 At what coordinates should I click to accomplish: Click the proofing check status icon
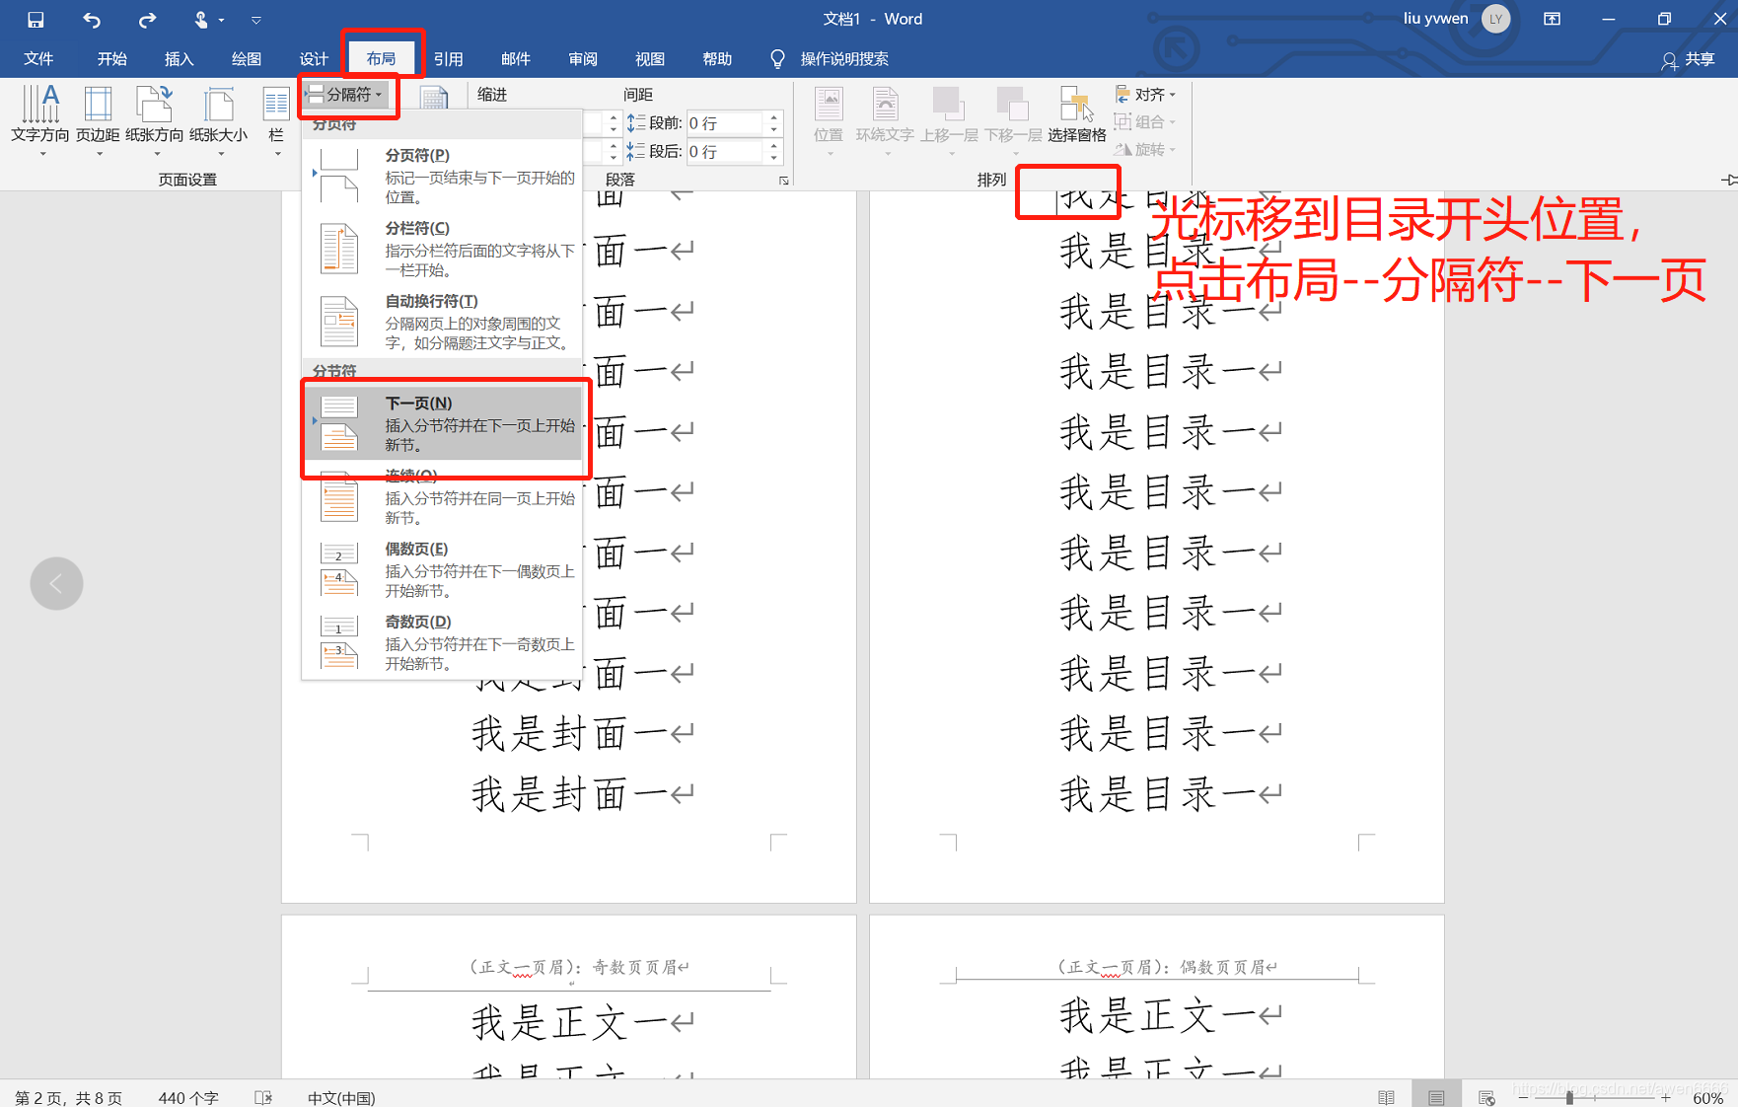[262, 1098]
